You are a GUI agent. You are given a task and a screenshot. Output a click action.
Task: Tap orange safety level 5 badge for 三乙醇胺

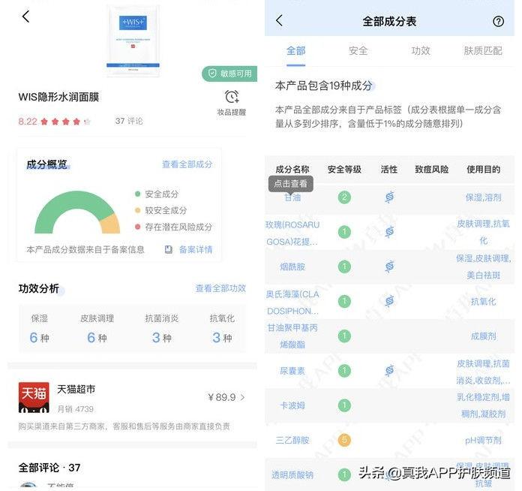[x=344, y=440]
